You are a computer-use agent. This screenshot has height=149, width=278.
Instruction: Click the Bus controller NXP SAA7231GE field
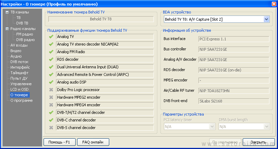[x=234, y=49]
